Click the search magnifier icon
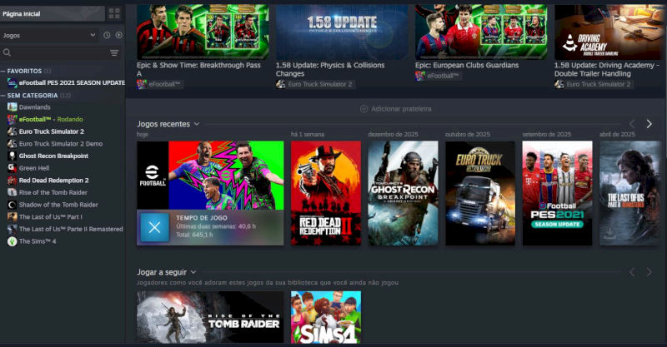Screen dimensions: 667x347 tap(7, 52)
